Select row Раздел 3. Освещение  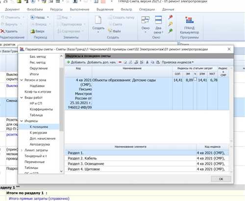(147, 164)
